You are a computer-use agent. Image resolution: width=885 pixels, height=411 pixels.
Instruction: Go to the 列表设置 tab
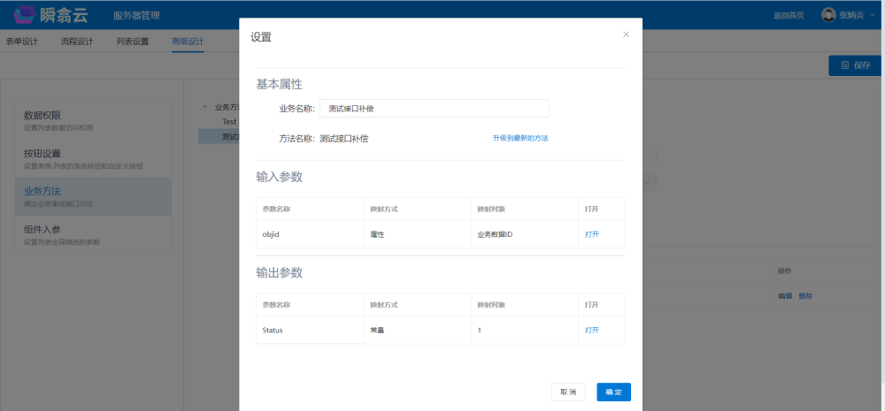(x=133, y=42)
